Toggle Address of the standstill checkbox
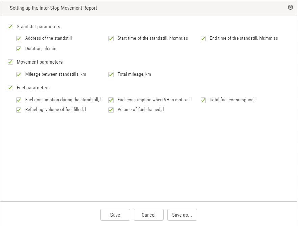The height and width of the screenshot is (226, 298). 19,39
